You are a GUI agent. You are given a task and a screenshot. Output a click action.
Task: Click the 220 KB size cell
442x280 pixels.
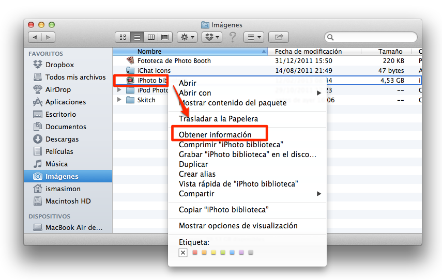click(x=393, y=61)
